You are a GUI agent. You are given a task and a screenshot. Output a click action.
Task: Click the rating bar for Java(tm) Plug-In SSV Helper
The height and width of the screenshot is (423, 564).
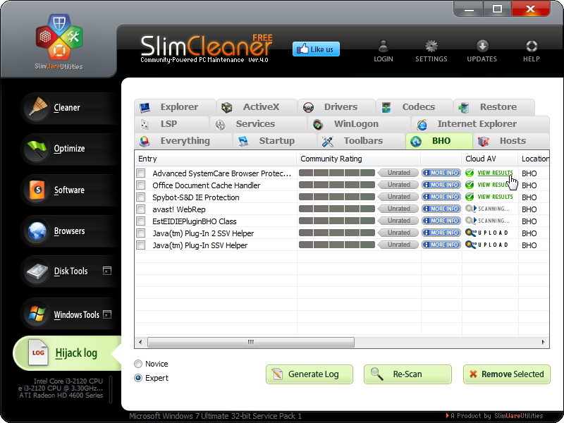337,245
